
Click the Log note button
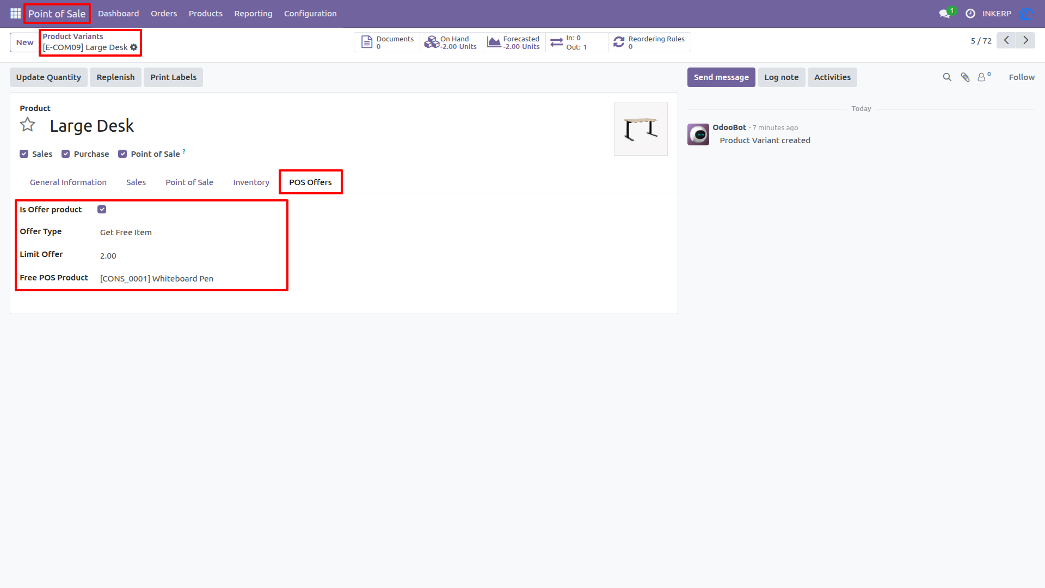(781, 77)
